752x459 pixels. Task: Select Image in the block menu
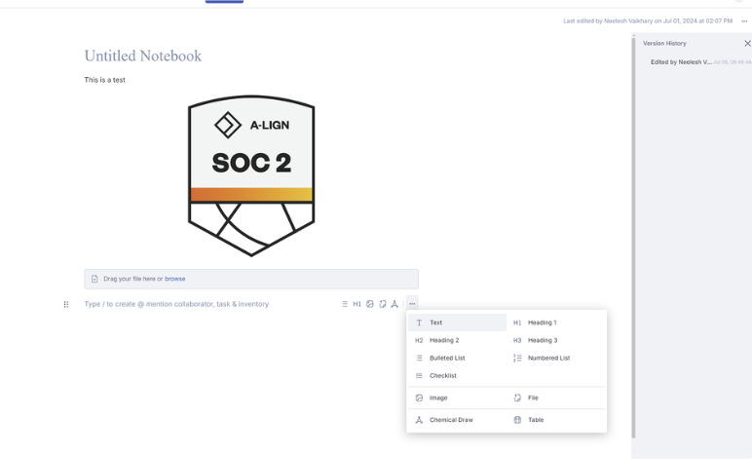pos(457,398)
